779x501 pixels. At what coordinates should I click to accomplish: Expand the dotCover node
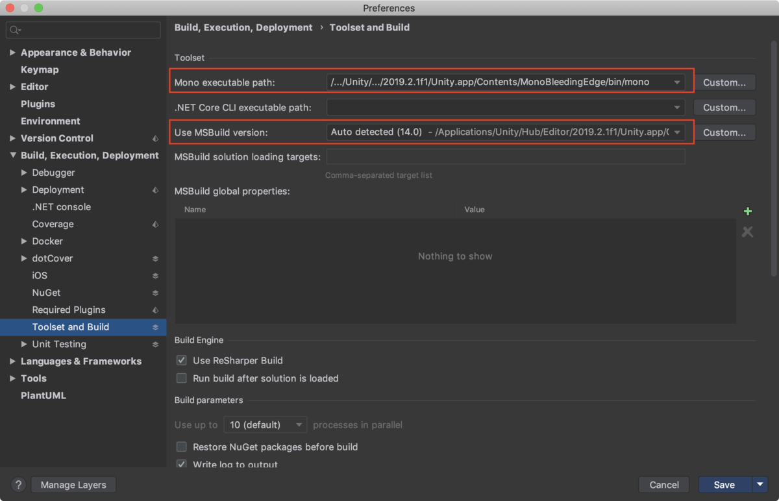point(24,258)
